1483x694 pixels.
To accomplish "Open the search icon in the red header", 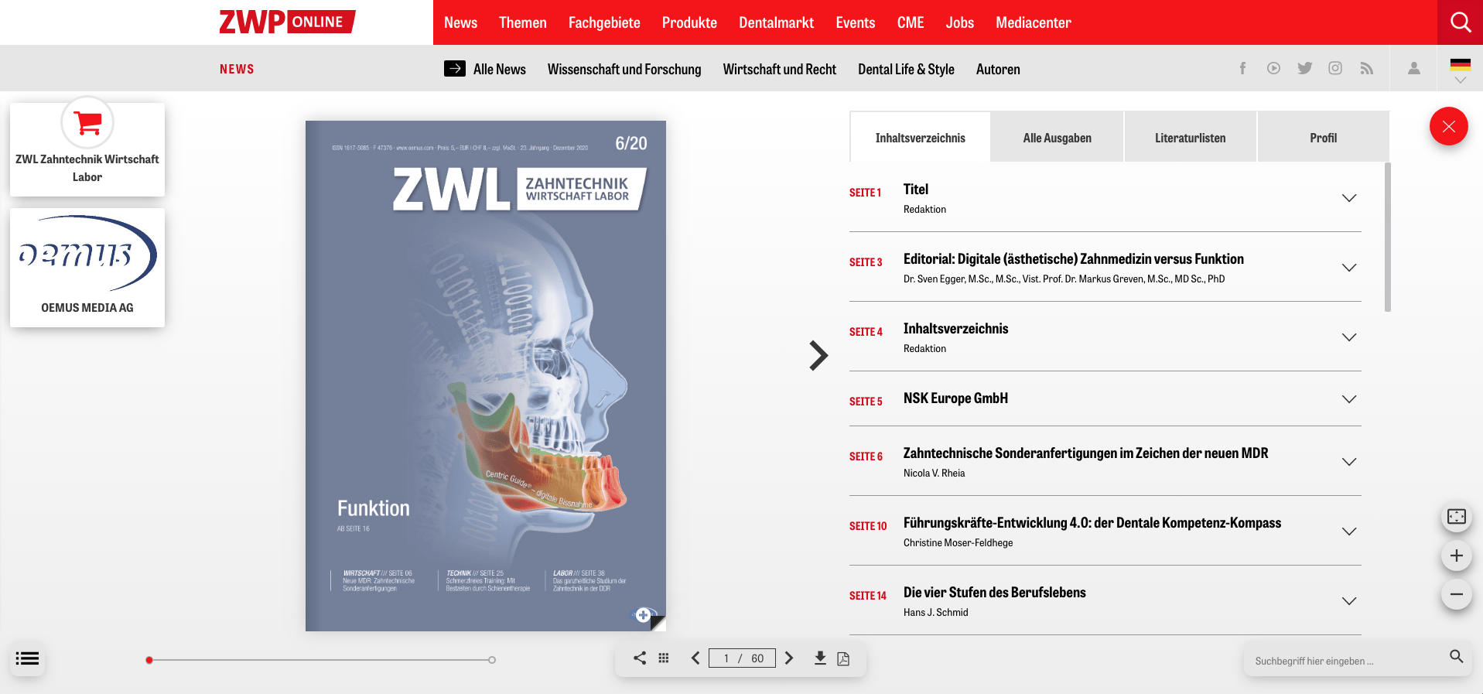I will coord(1460,22).
